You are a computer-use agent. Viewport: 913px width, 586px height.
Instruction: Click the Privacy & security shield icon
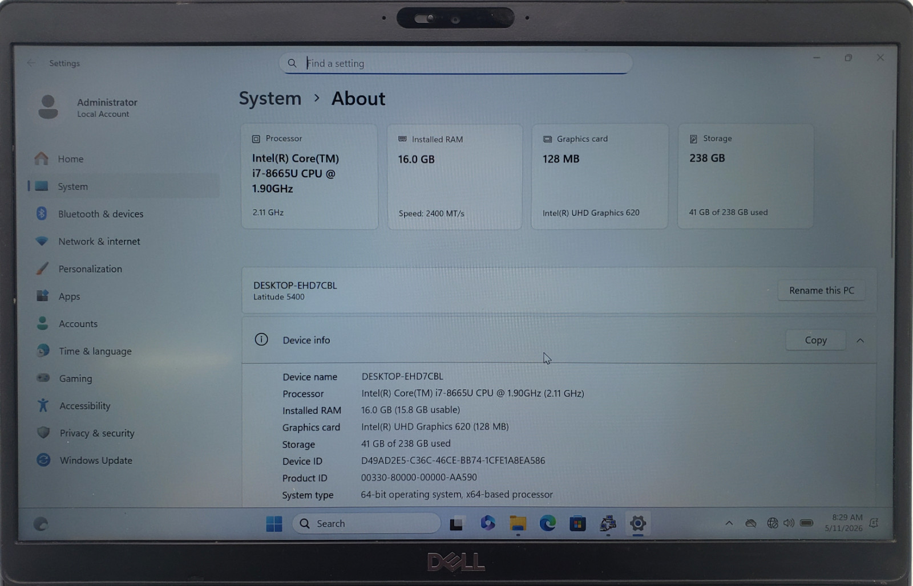click(x=43, y=433)
